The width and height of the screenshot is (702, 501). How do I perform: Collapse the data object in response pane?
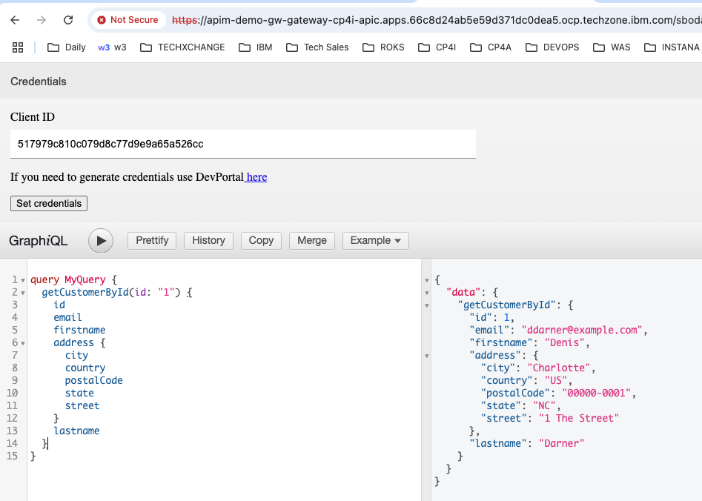[x=427, y=293]
